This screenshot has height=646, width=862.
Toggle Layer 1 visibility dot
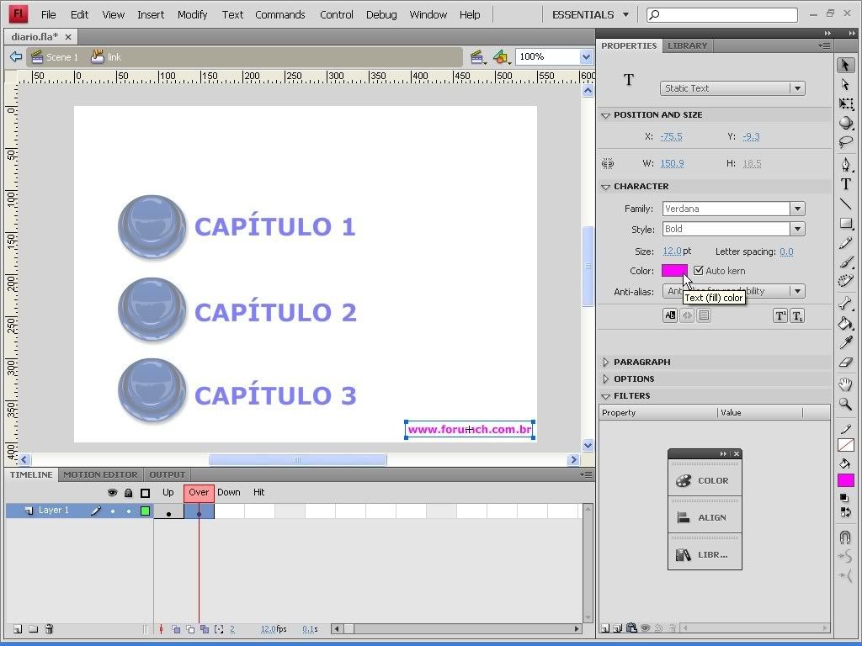[113, 511]
